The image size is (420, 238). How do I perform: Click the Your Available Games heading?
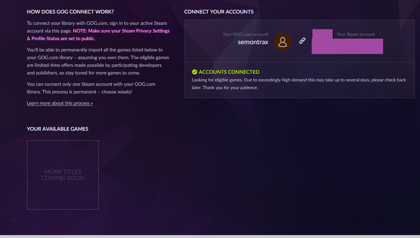coord(57,129)
